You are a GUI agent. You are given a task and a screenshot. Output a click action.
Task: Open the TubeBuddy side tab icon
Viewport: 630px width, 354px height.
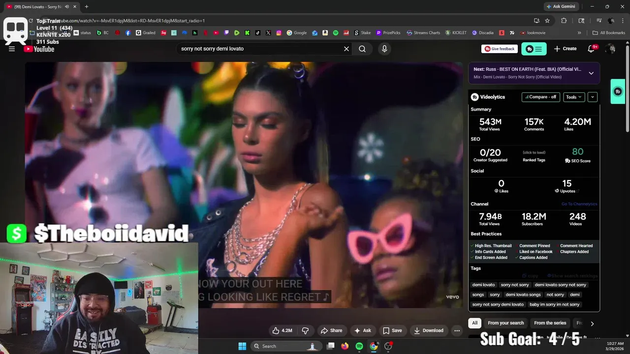[x=618, y=91]
